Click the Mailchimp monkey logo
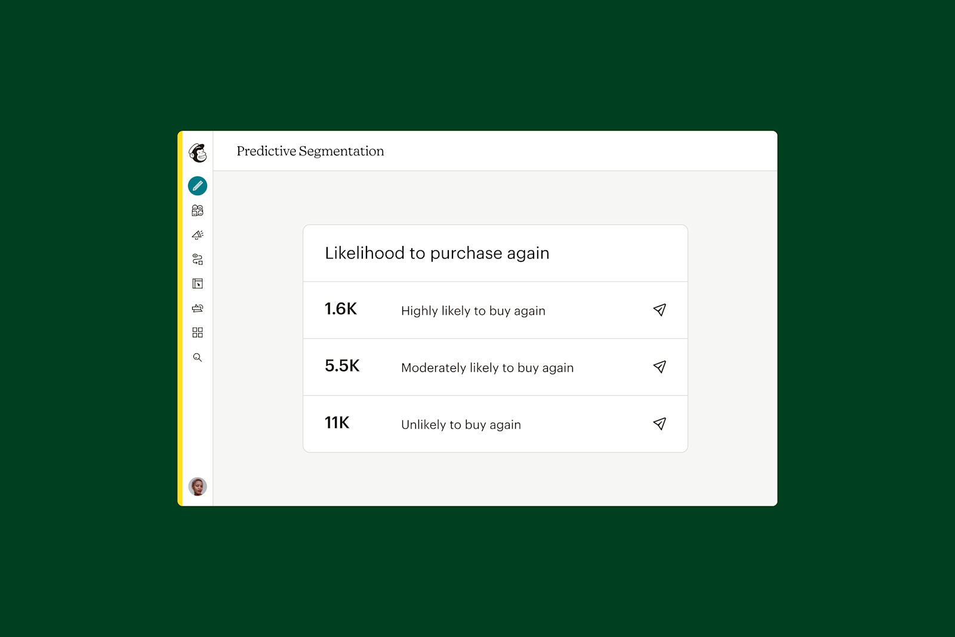This screenshot has width=955, height=637. coord(198,153)
